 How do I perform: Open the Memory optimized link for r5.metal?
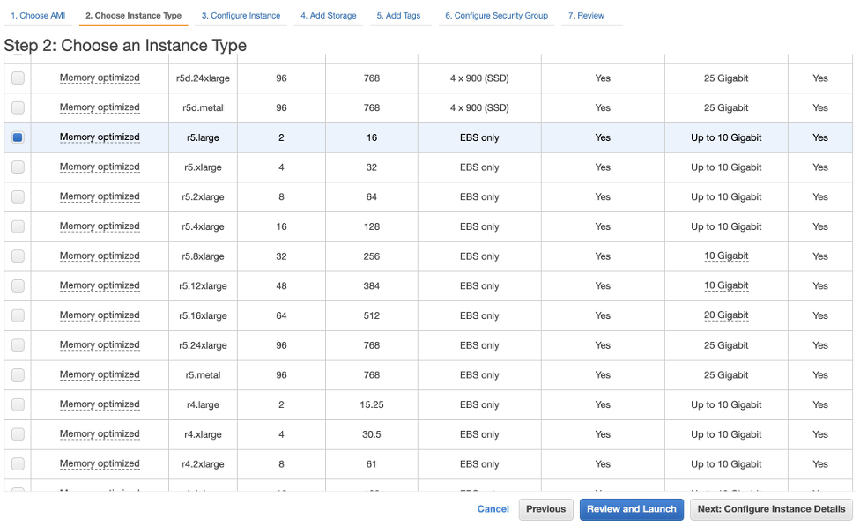(x=100, y=374)
